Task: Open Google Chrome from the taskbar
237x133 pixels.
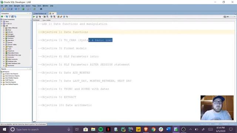Action: [x=153, y=129]
